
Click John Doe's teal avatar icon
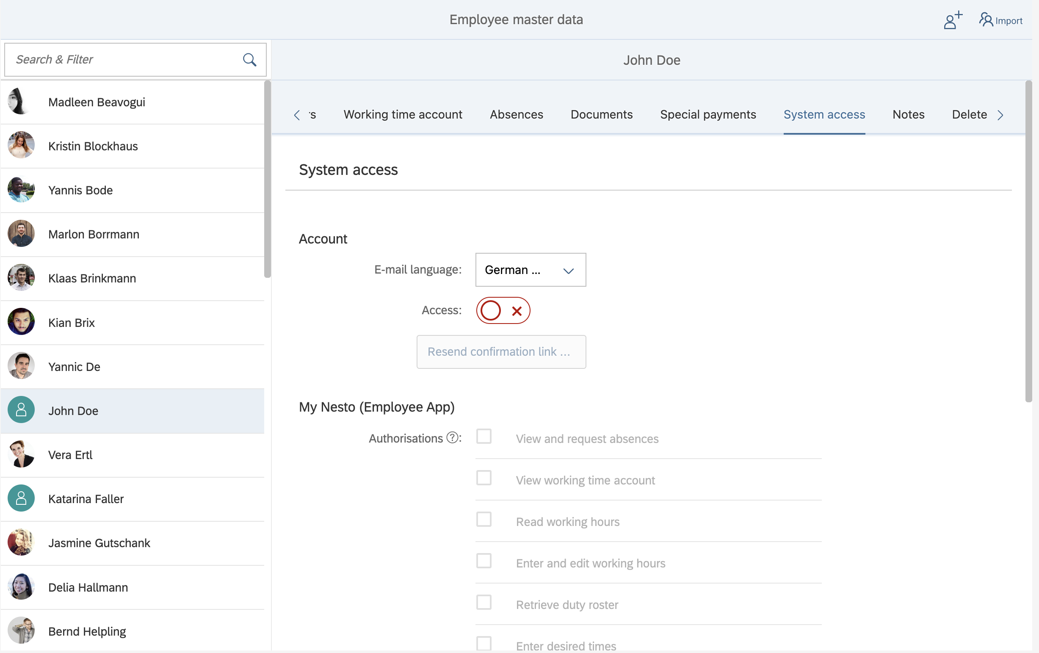click(21, 410)
